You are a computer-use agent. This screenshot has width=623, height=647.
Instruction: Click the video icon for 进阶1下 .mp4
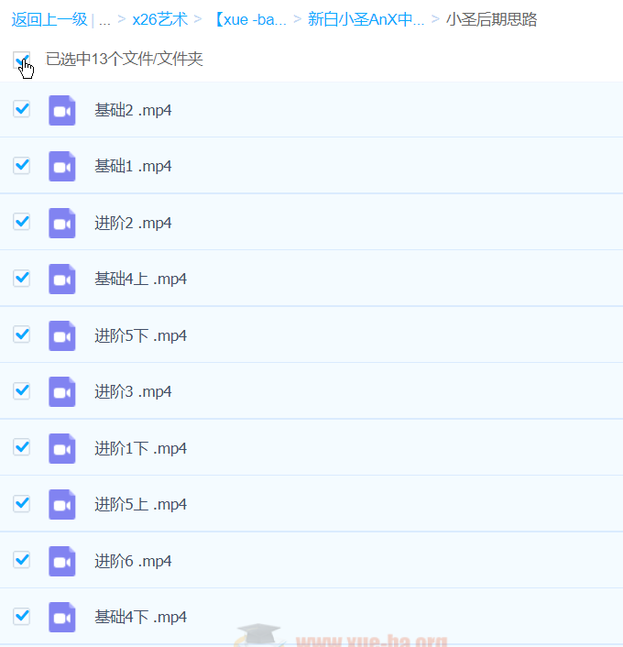[x=61, y=448]
